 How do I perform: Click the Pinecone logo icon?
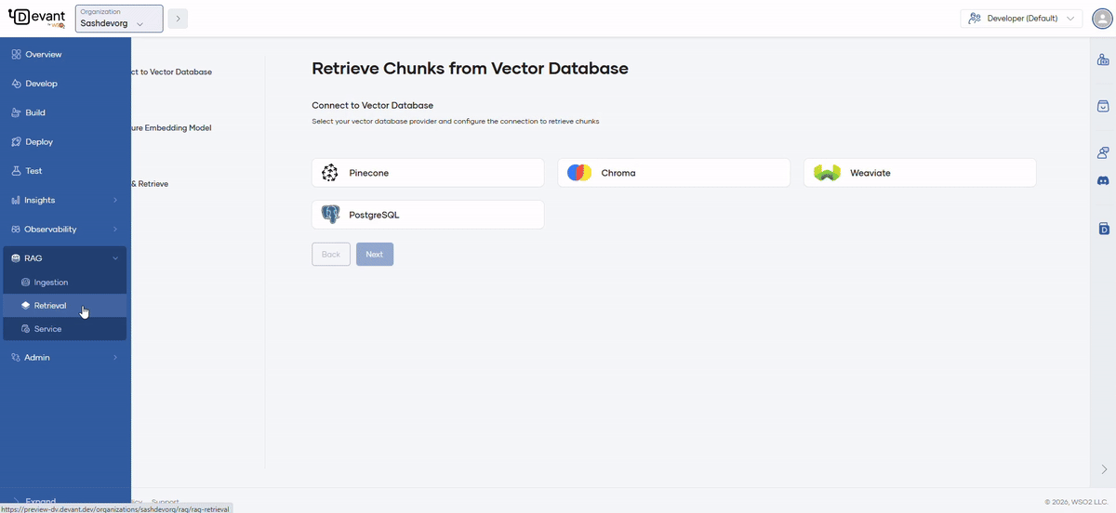tap(330, 173)
